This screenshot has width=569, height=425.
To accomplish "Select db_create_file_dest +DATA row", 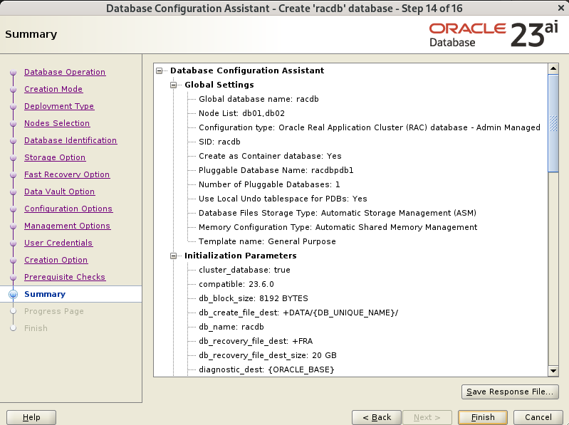I will pyautogui.click(x=298, y=313).
